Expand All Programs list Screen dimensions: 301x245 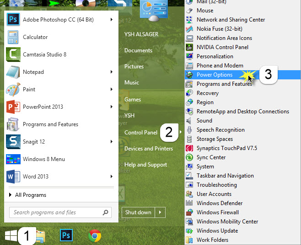click(x=28, y=195)
